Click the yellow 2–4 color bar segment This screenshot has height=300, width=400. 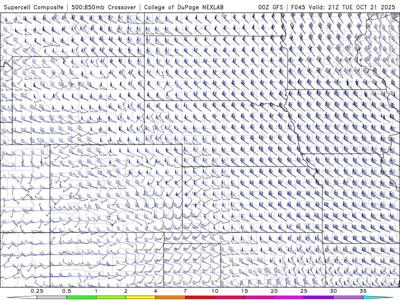(x=140, y=297)
